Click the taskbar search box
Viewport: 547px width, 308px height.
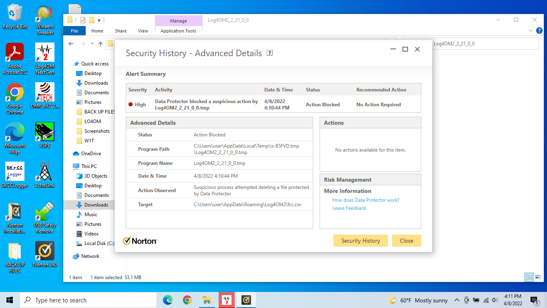(88, 300)
